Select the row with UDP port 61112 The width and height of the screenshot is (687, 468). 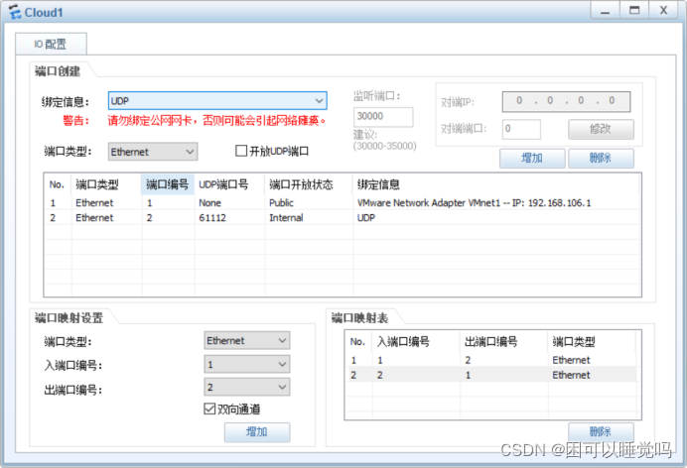(343, 218)
